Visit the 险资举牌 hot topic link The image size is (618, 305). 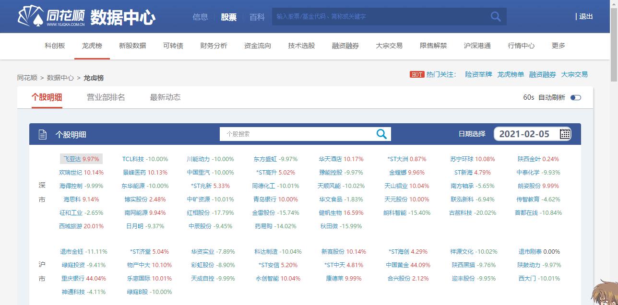(x=478, y=74)
